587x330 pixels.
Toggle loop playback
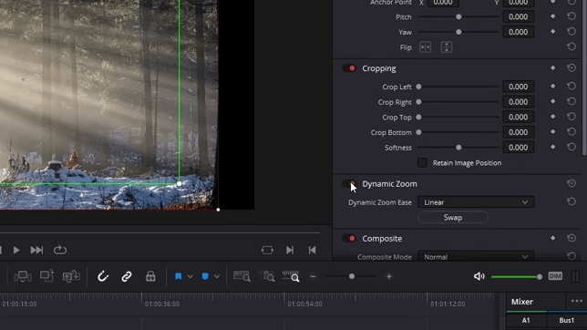[x=60, y=250]
